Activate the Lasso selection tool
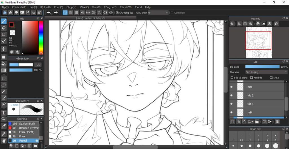The height and width of the screenshot is (149, 289). [x=3, y=85]
